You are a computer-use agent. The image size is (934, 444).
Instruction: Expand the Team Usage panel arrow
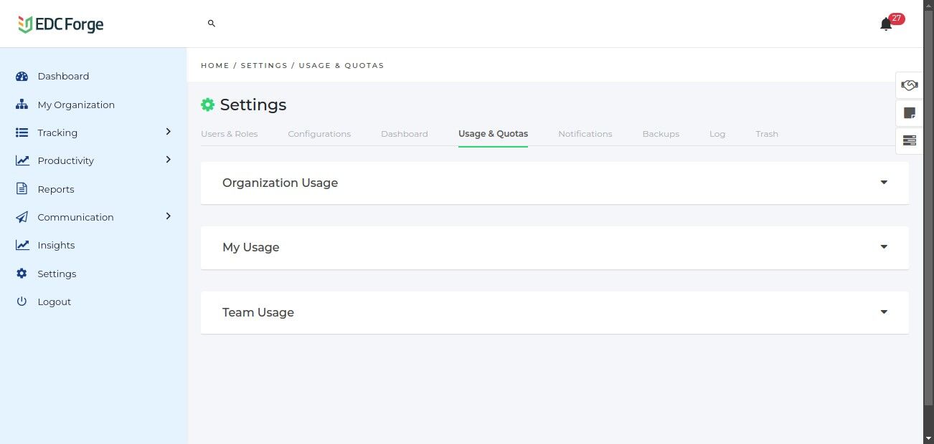[884, 312]
